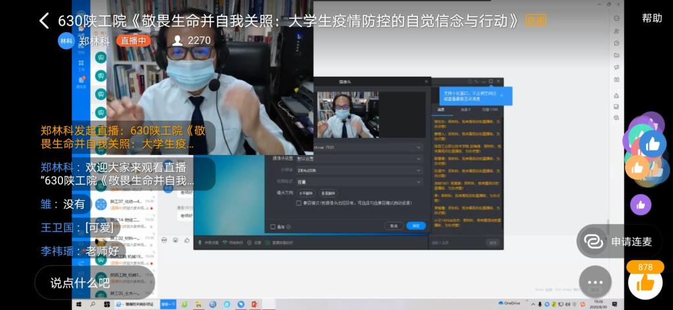This screenshot has height=310, width=673.
Task: Toggle the checkbox at camera dialog bottom-left
Action: pyautogui.click(x=273, y=227)
